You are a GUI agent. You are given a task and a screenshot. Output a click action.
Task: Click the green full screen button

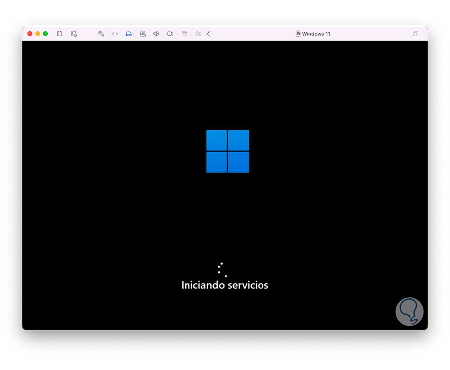click(45, 34)
